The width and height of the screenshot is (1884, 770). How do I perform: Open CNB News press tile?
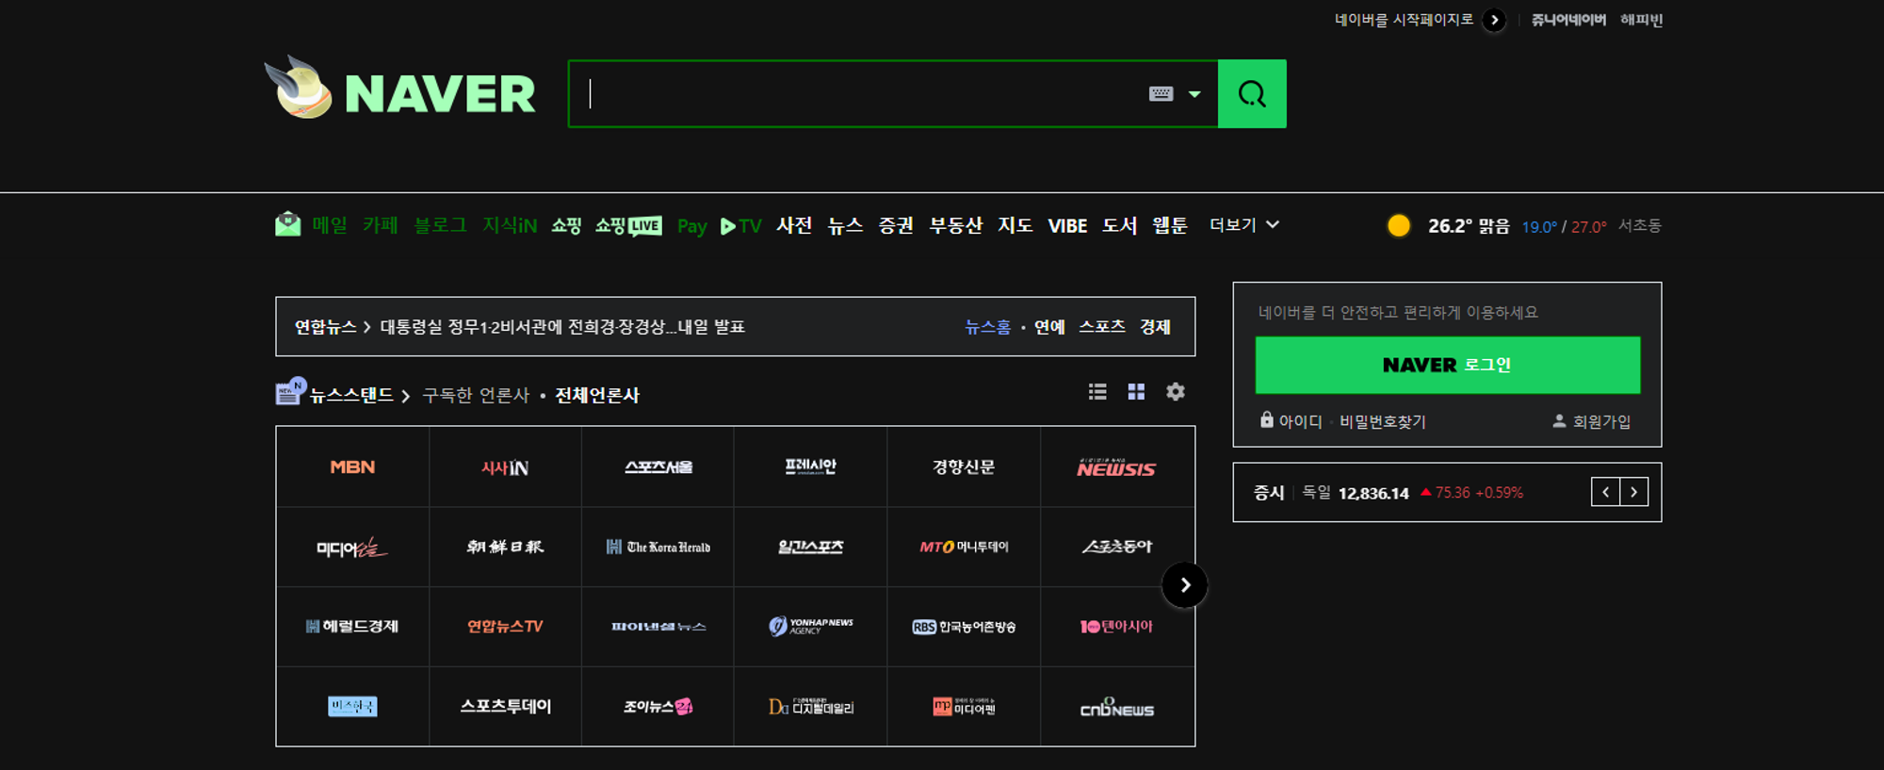coord(1117,706)
